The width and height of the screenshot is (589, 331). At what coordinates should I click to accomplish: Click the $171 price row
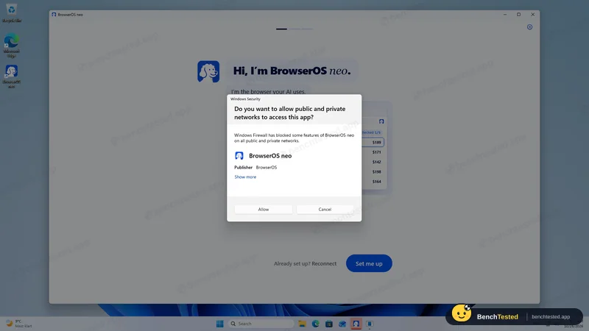point(373,152)
